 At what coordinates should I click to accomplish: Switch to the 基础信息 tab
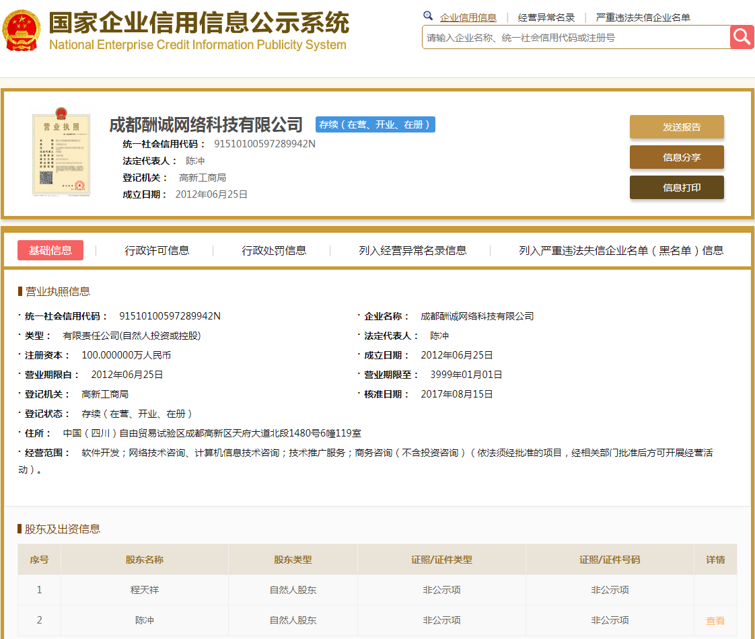click(50, 250)
